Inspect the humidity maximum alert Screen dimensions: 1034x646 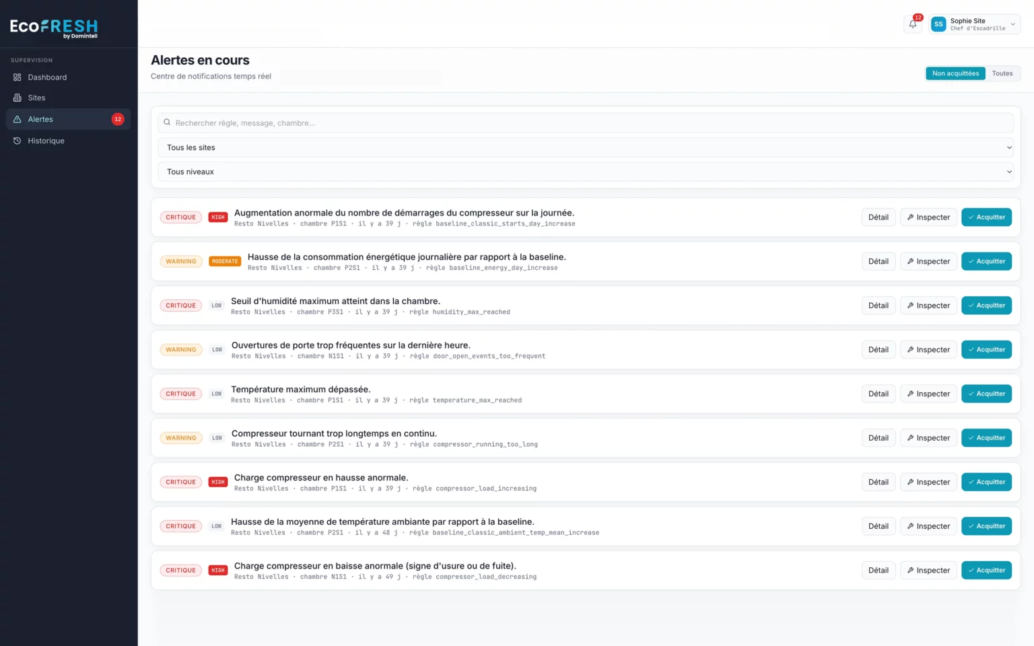[x=928, y=306]
